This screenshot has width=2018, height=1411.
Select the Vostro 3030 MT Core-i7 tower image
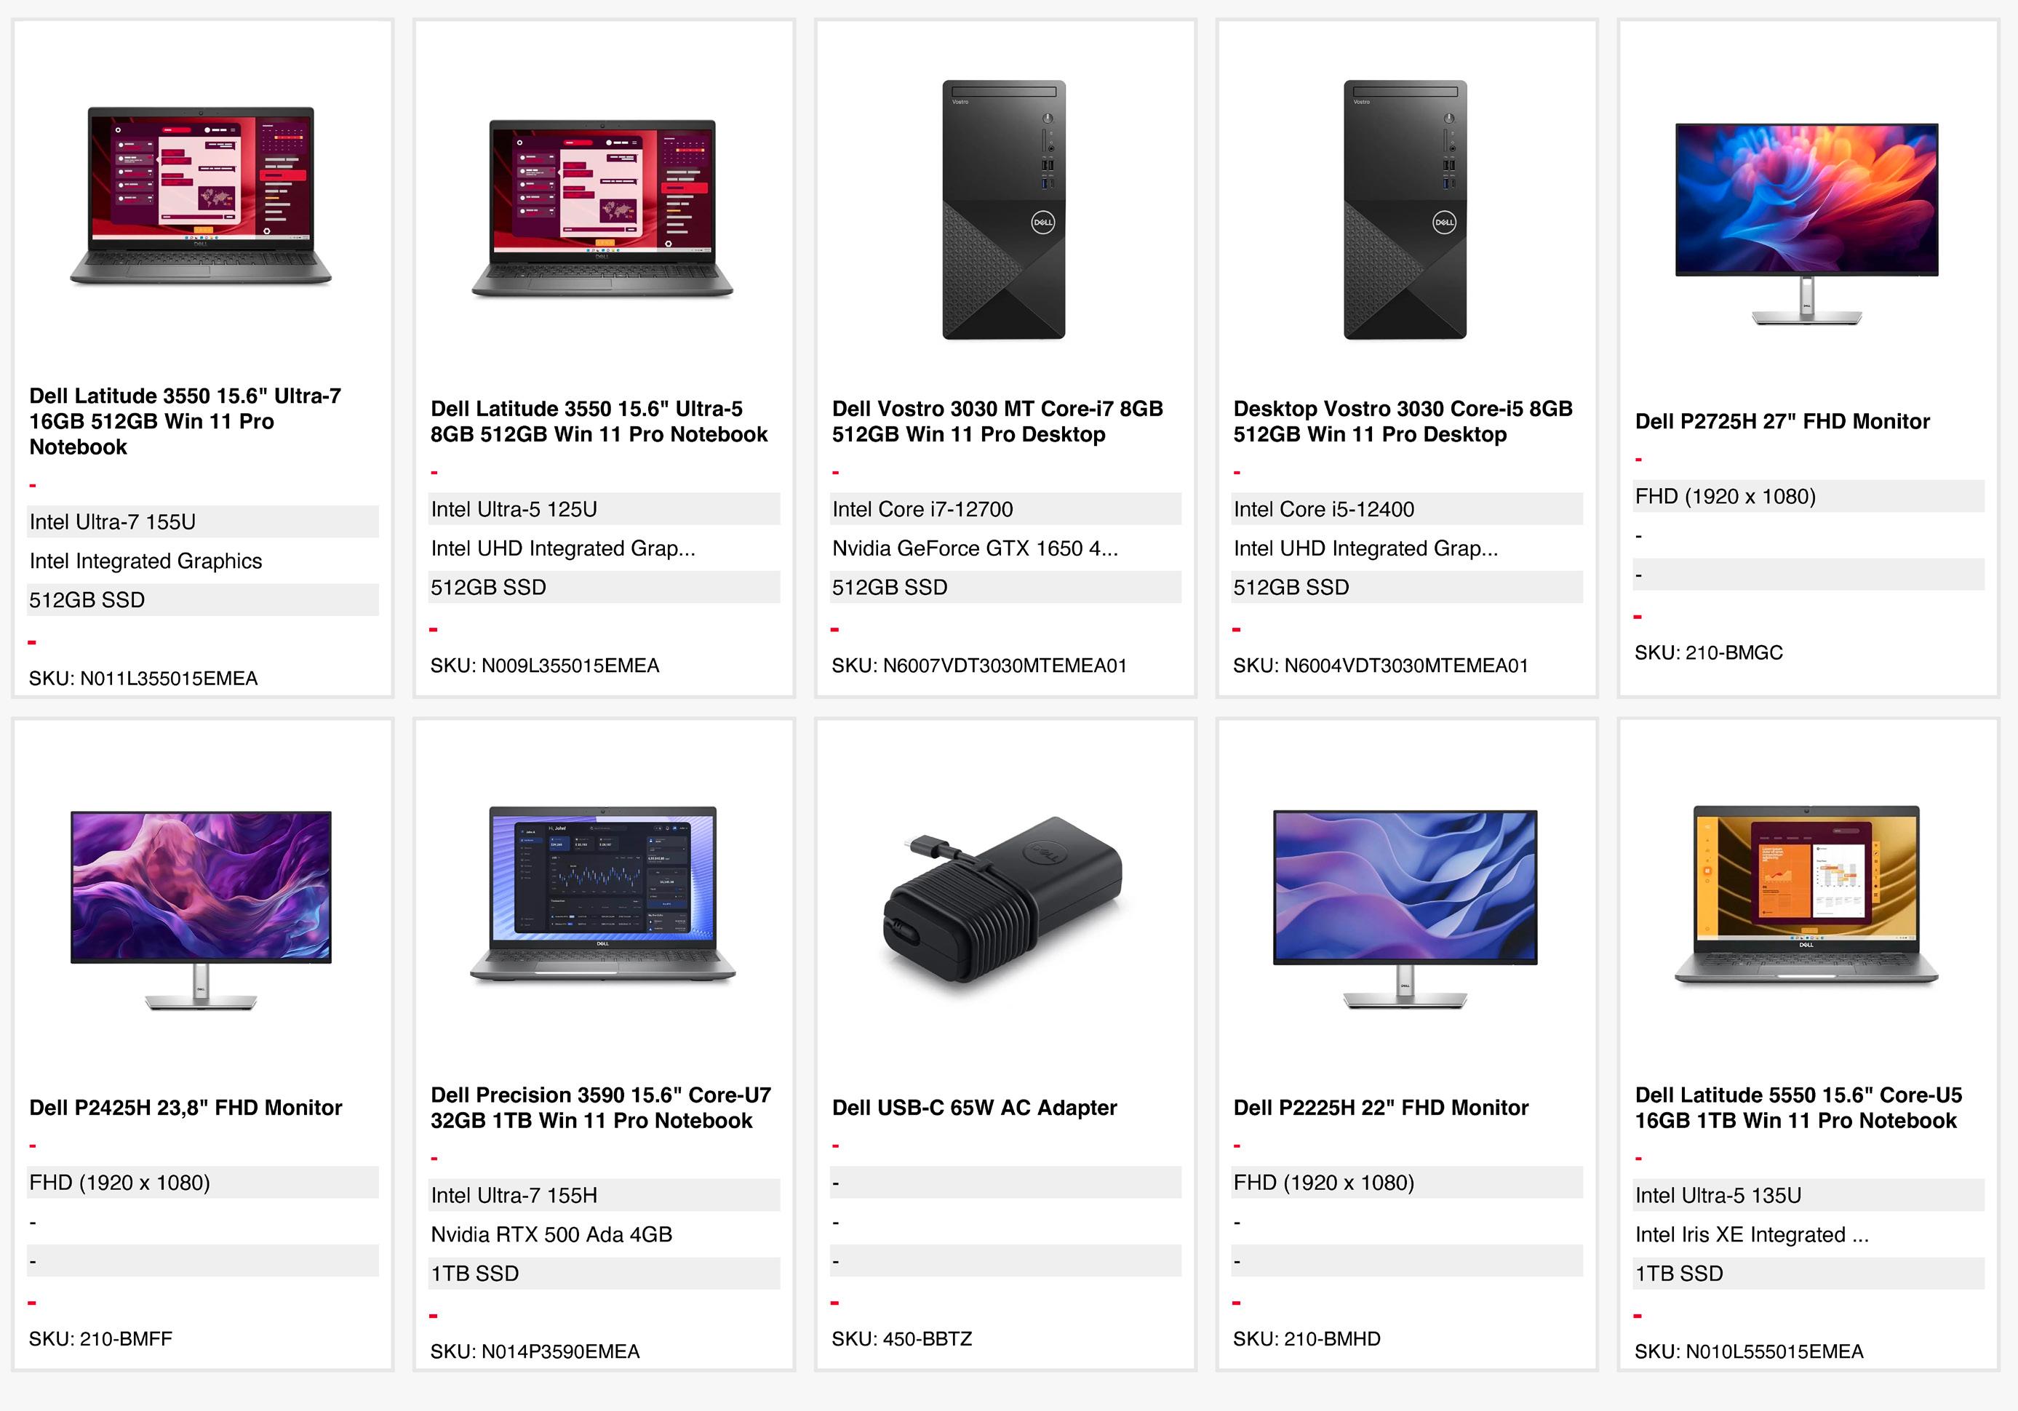(x=1004, y=210)
